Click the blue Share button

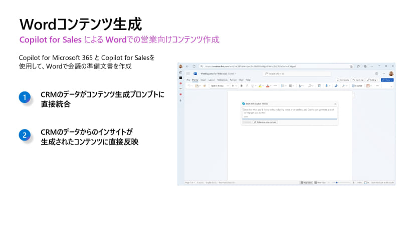[x=387, y=80]
